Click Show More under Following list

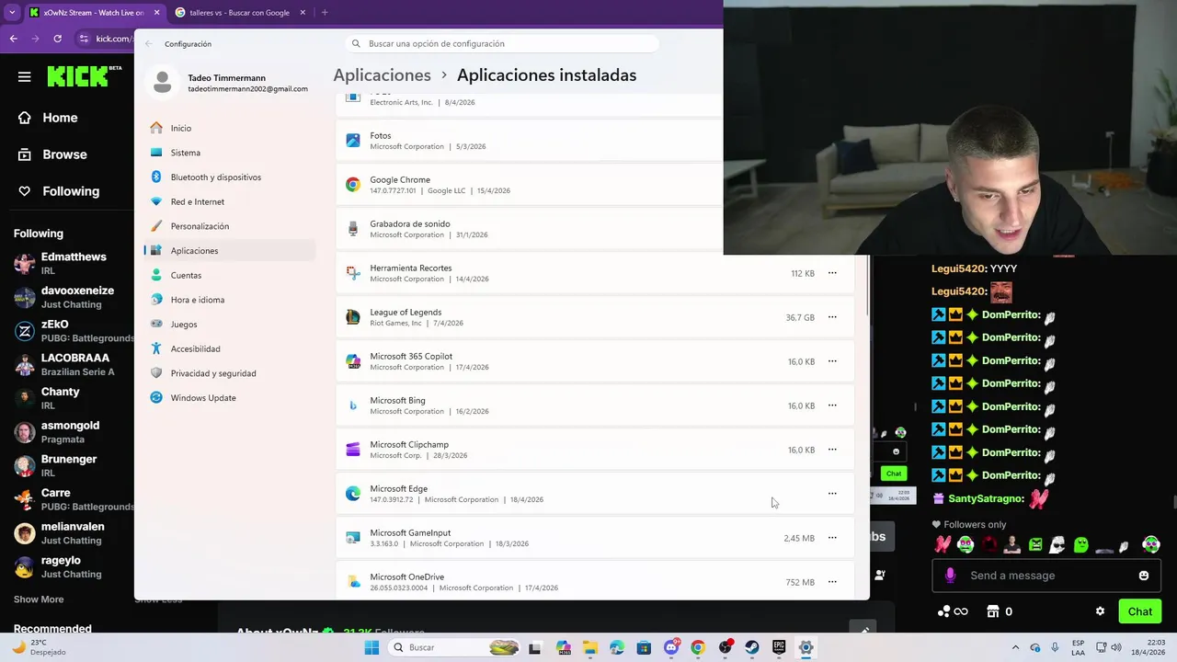tap(39, 599)
